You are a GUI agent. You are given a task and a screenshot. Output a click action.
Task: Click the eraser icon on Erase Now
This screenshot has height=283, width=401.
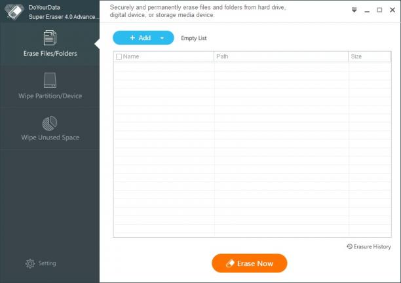point(230,263)
